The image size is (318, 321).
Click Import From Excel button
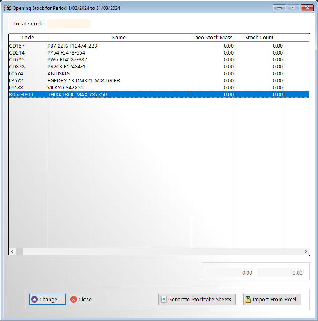click(272, 299)
